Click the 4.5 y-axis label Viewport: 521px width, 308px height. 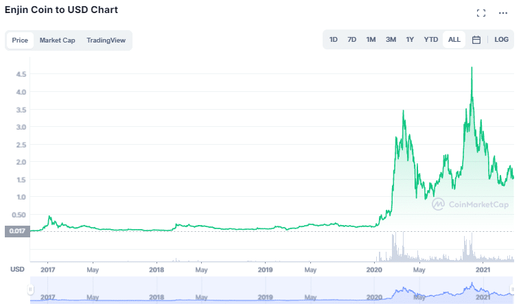coord(21,74)
